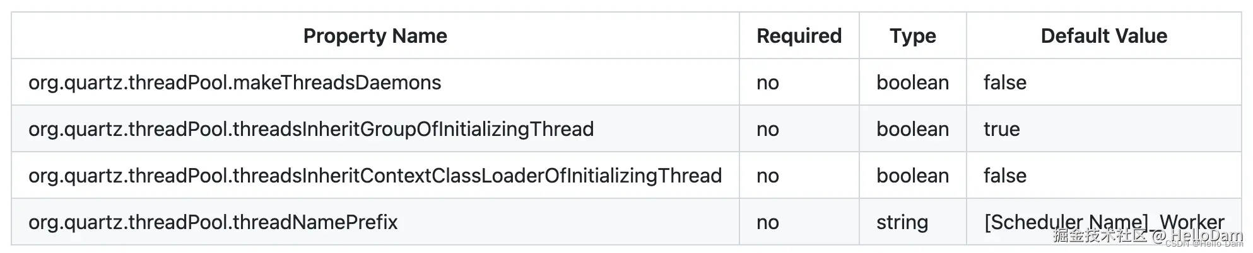This screenshot has height=253, width=1253.
Task: Click the Property Name column header
Action: [x=375, y=36]
